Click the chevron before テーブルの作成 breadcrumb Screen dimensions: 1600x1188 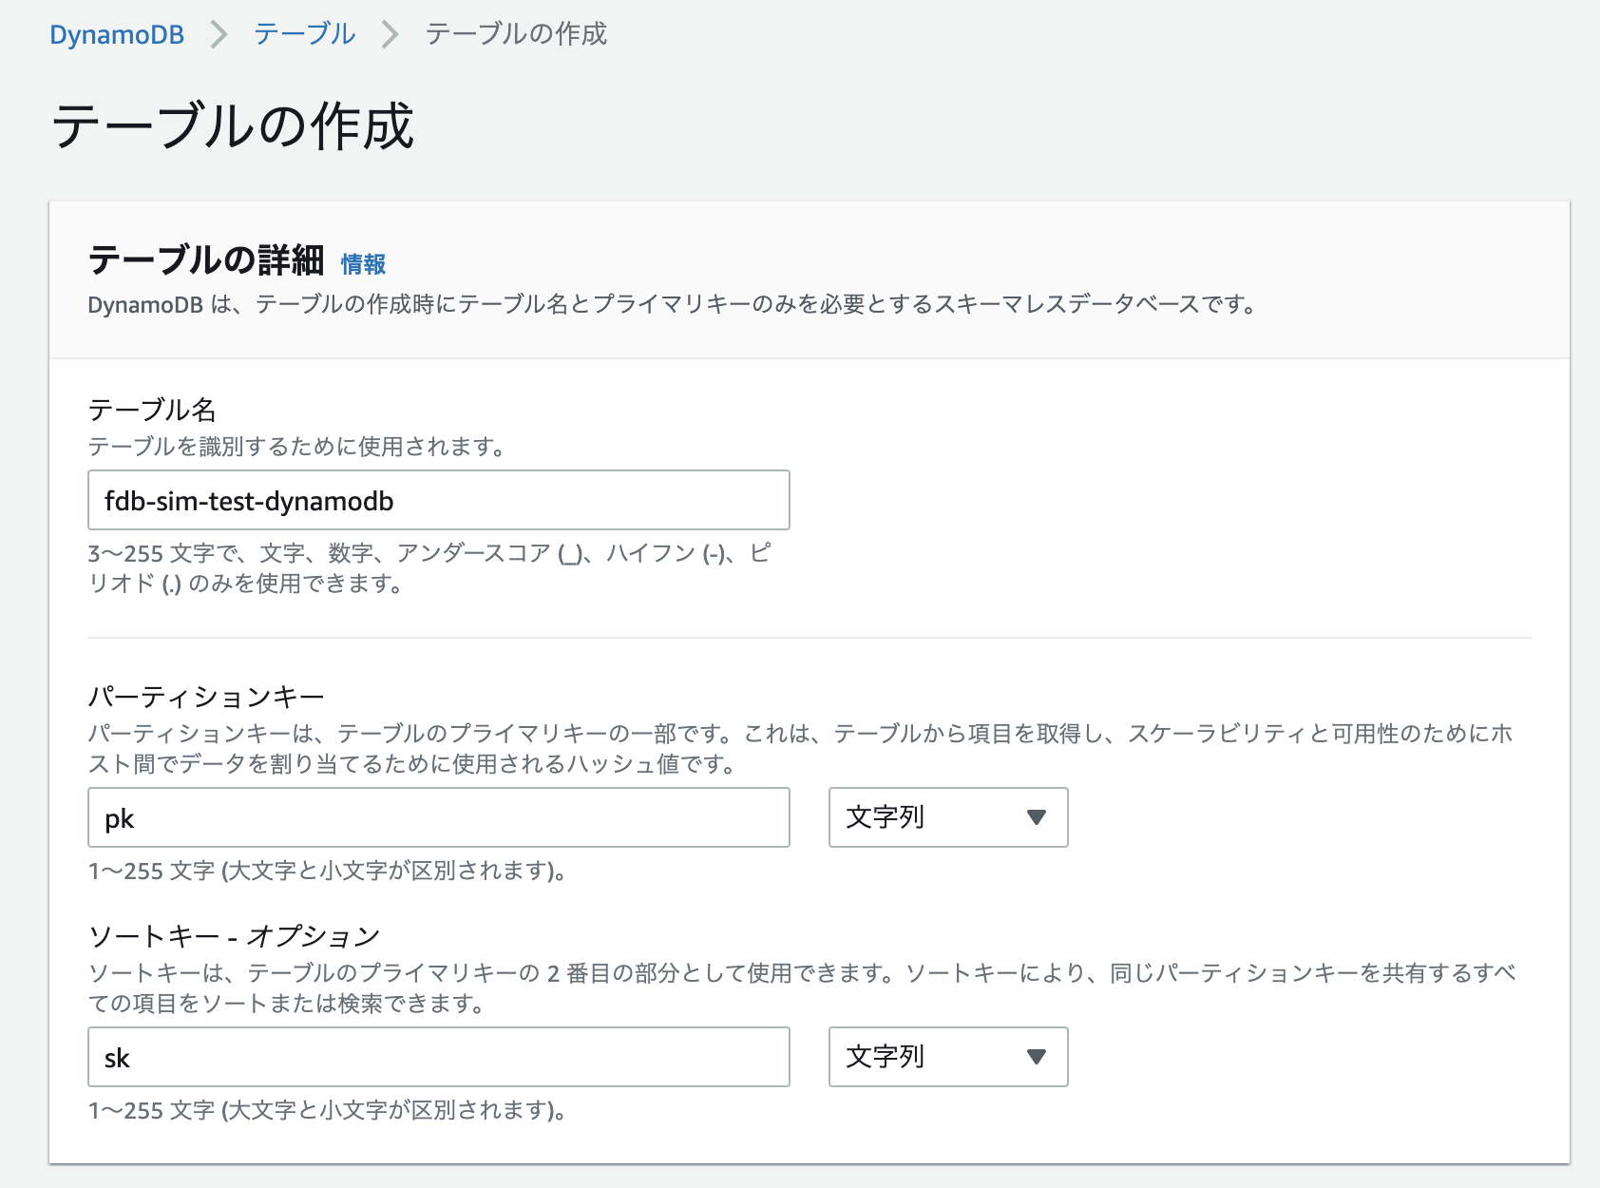click(x=390, y=33)
